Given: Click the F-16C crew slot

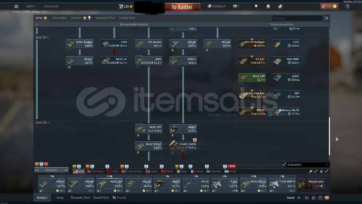Looking at the screenshot, I should pos(225,184).
